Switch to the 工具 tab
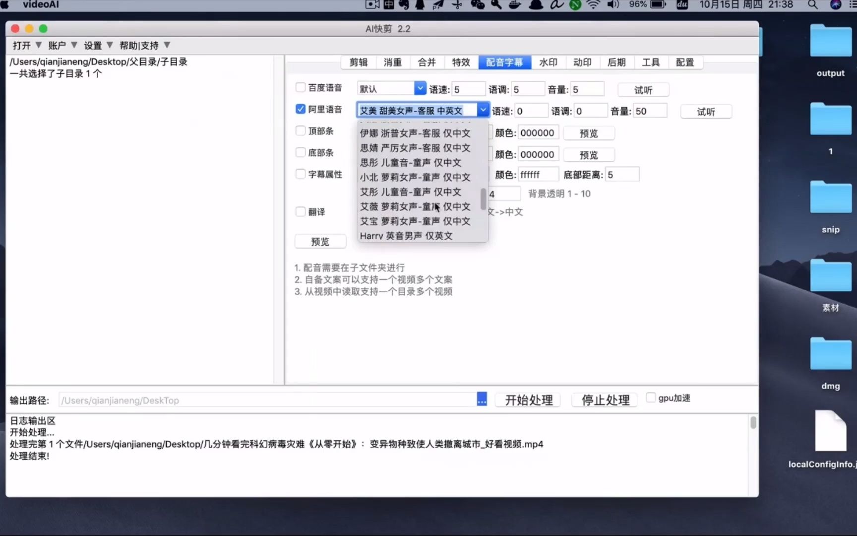Viewport: 857px width, 536px height. point(651,63)
